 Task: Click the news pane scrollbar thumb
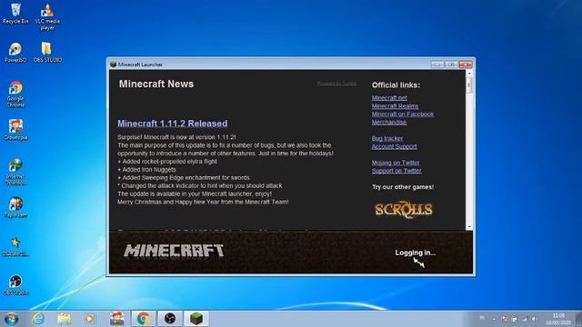coord(469,85)
